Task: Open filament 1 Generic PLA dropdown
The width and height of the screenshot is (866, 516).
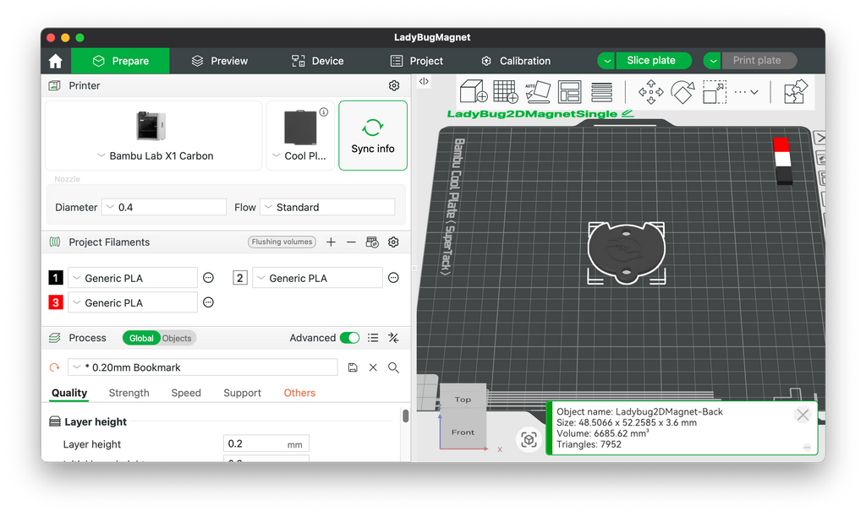Action: 133,278
